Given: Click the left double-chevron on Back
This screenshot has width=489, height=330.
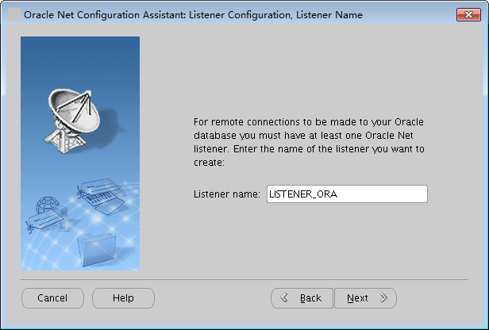Looking at the screenshot, I should pyautogui.click(x=286, y=298).
